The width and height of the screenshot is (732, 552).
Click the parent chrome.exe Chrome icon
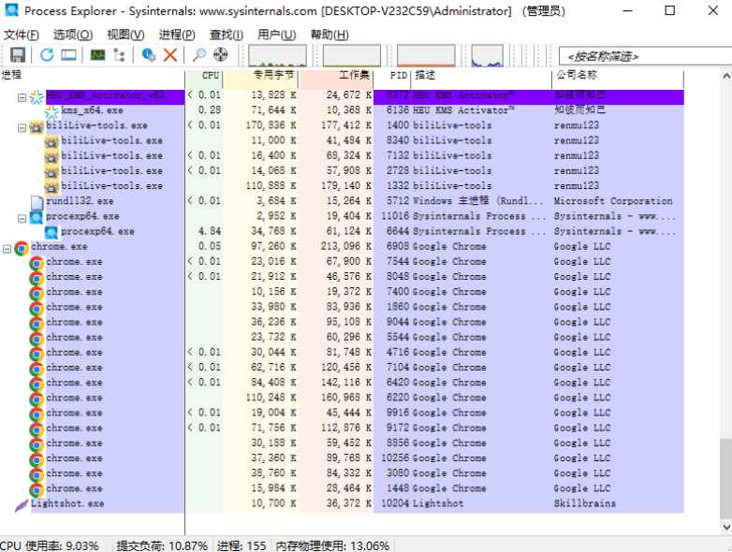(22, 248)
